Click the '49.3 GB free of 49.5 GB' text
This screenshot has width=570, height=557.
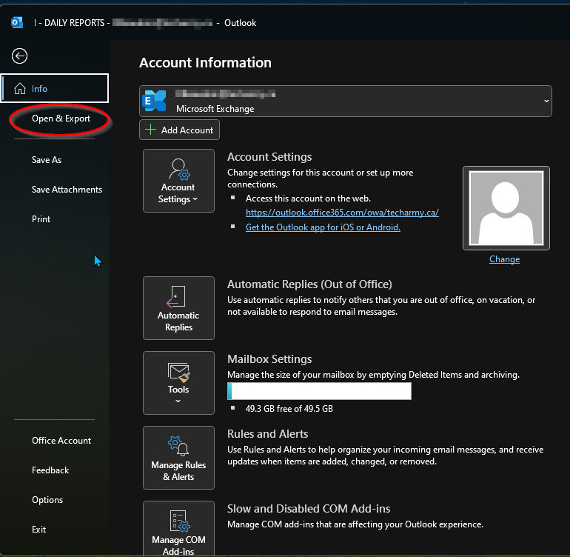[289, 409]
